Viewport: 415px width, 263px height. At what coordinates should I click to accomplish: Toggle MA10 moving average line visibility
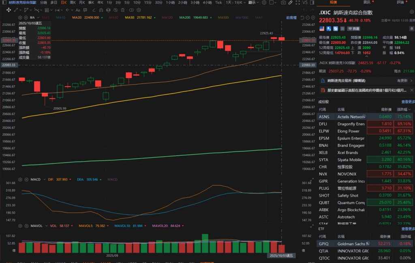[x=60, y=18]
